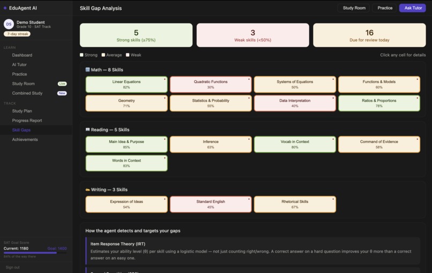The image size is (432, 273).
Task: Open the Standard English 45% cell
Action: tap(211, 204)
